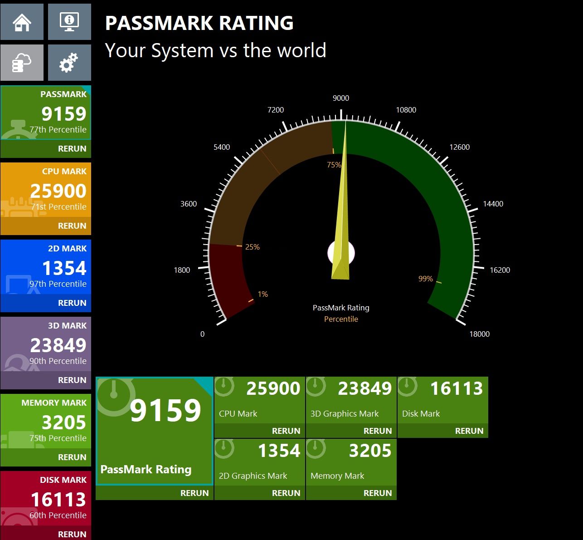
Task: Click the stopwatch icon on the 25900 CPU Mark tile
Action: tap(224, 386)
